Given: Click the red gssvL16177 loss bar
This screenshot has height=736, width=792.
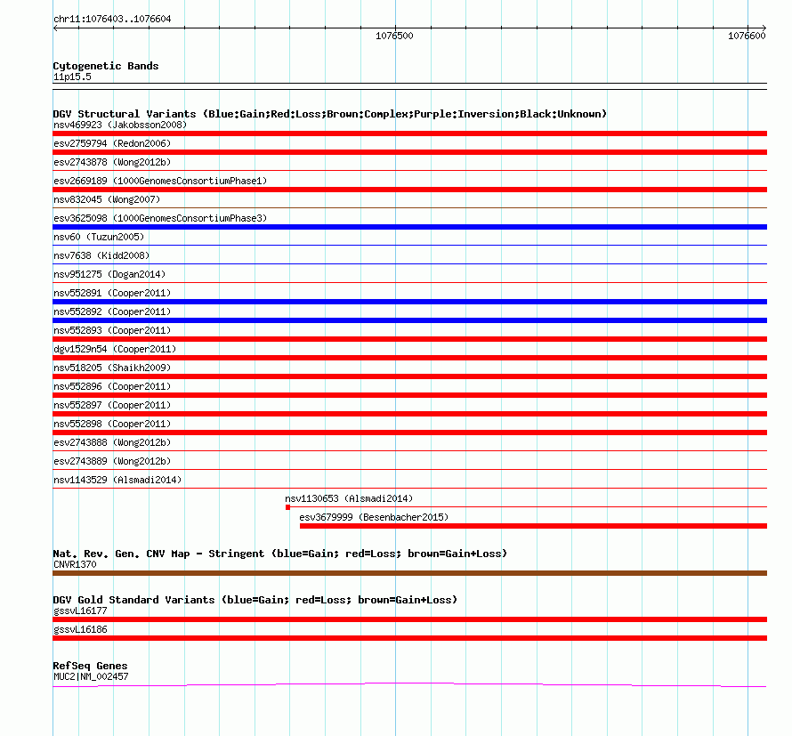Looking at the screenshot, I should coord(409,619).
